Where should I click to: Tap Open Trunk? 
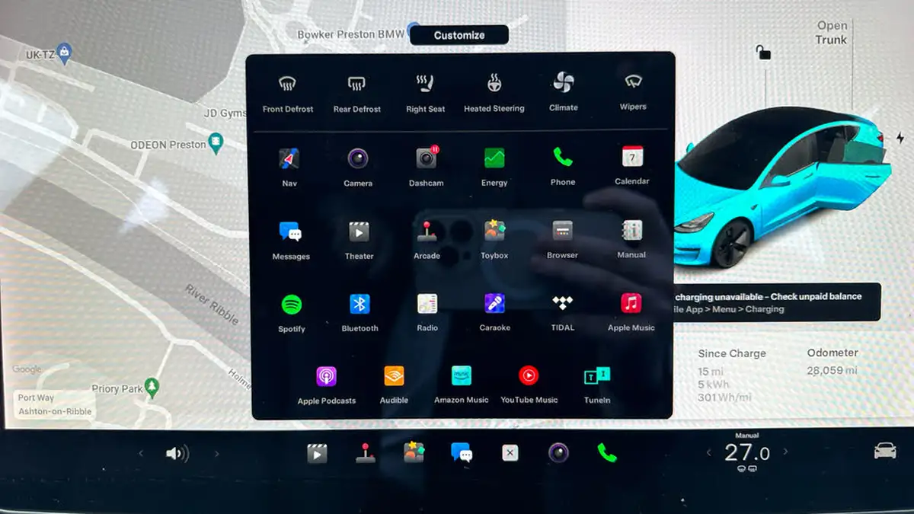coord(831,33)
